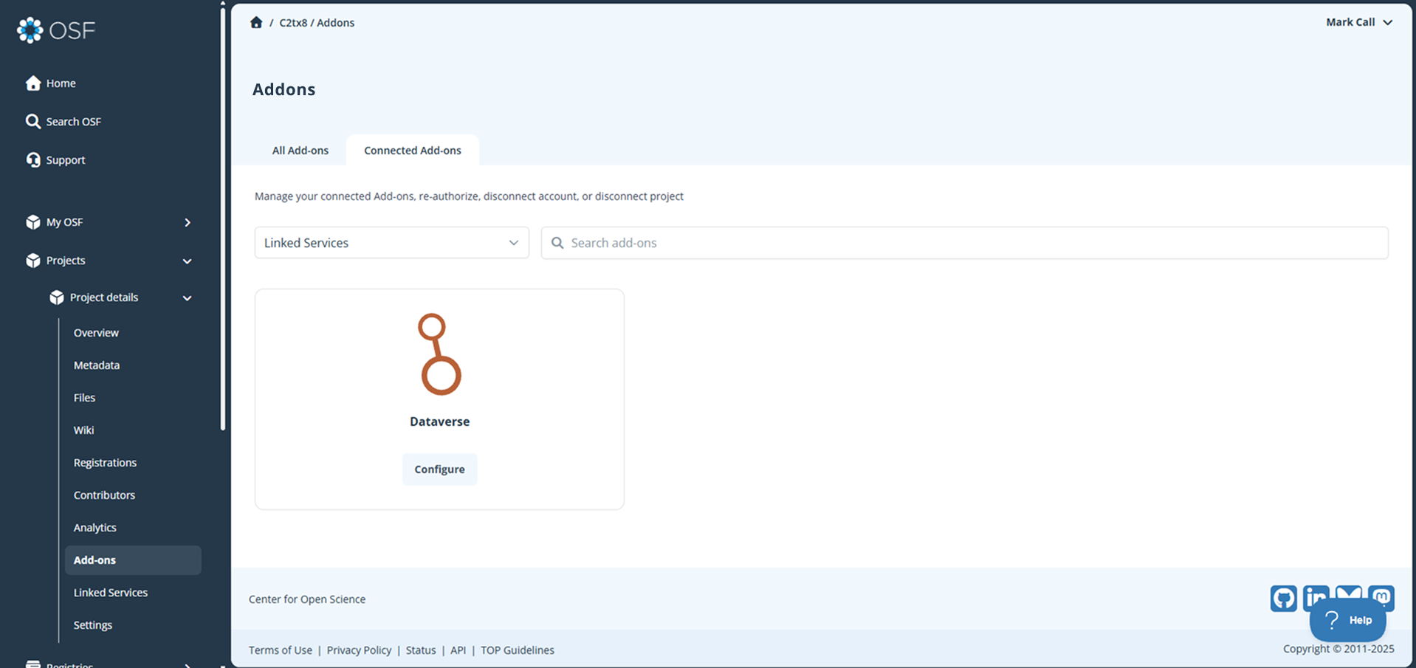Click the Copyright © 2011-2025 text
The height and width of the screenshot is (668, 1416).
click(x=1338, y=649)
